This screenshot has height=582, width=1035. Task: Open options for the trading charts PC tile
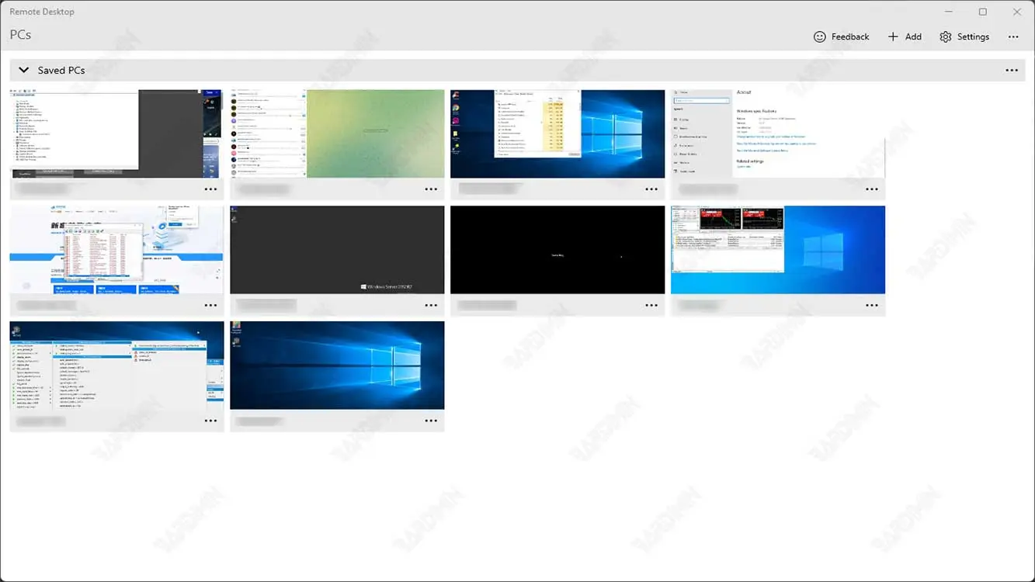(x=872, y=305)
